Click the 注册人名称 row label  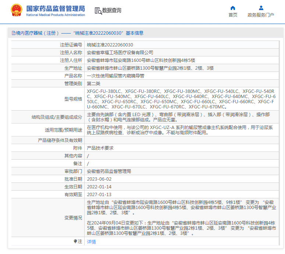pos(71,53)
